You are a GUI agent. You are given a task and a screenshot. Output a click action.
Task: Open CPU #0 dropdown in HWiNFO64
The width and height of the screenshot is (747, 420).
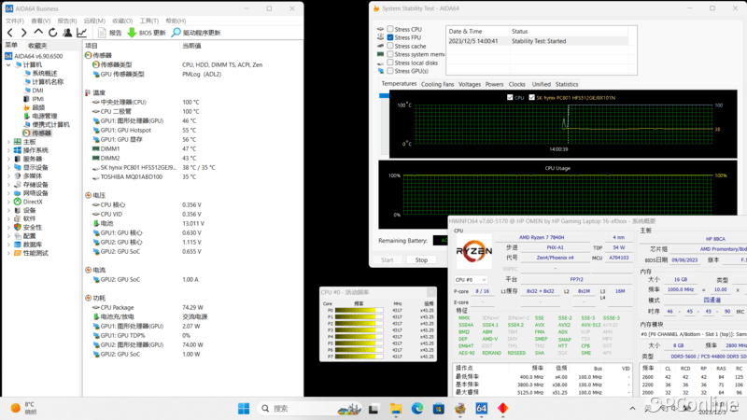pyautogui.click(x=471, y=279)
